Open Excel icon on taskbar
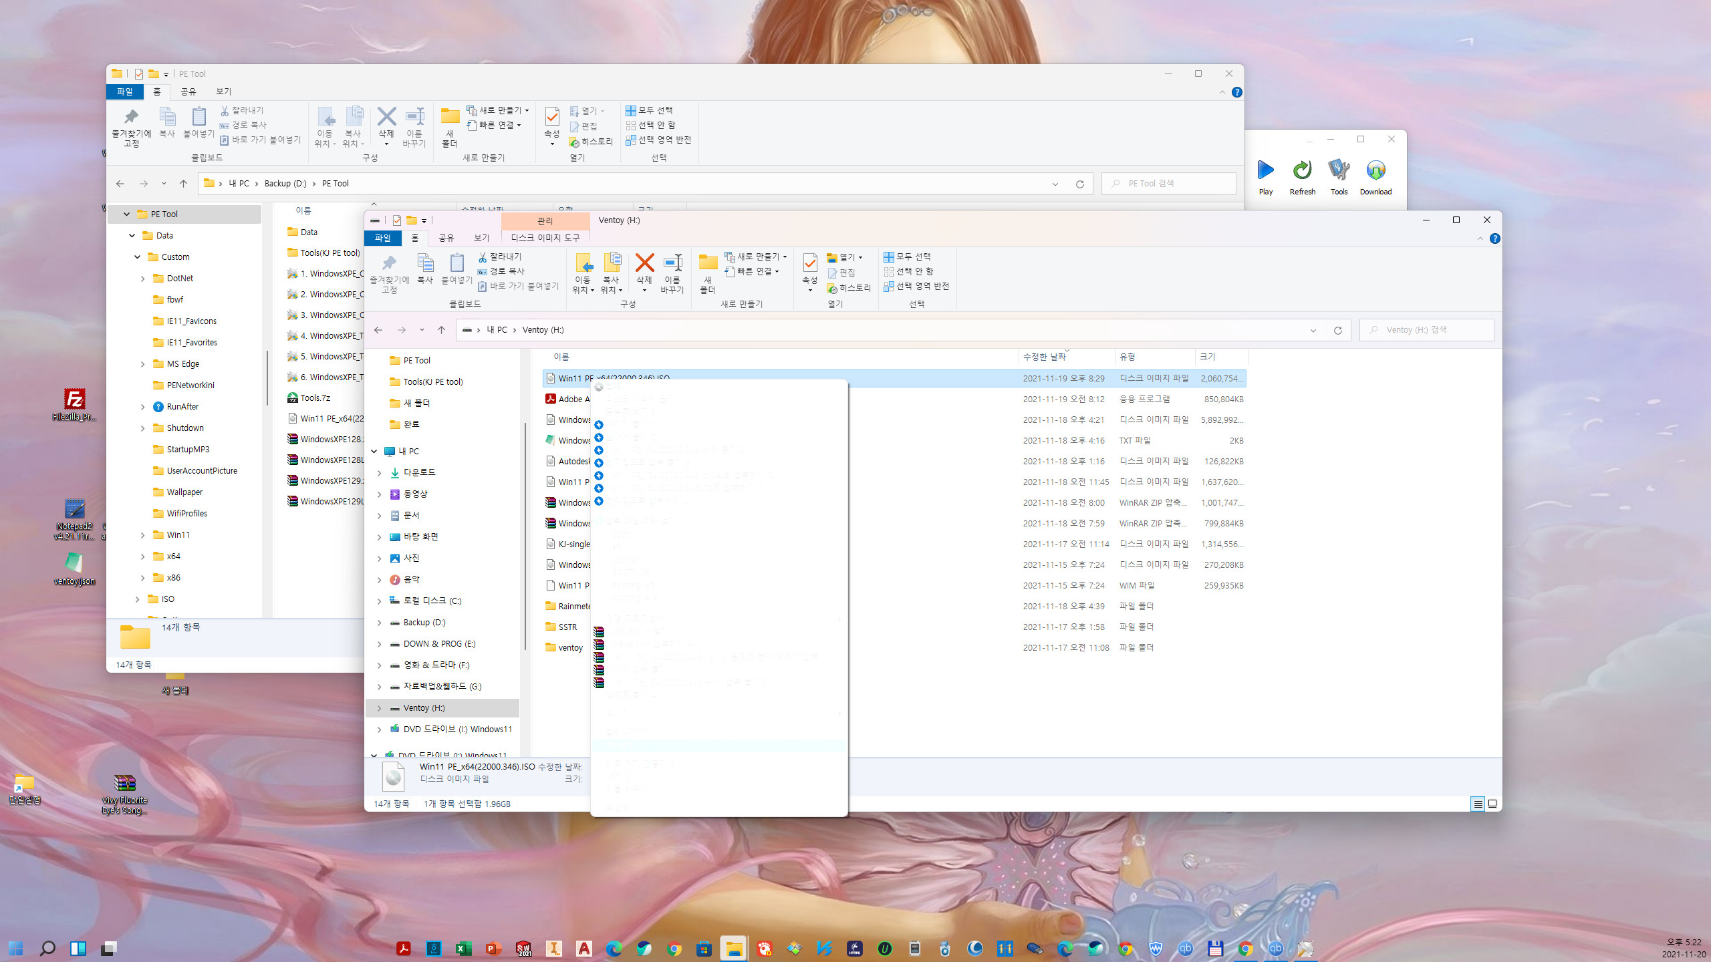The image size is (1711, 962). [x=463, y=948]
